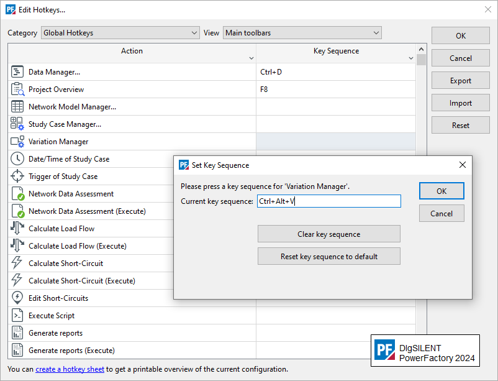The height and width of the screenshot is (381, 498).
Task: Click the PF icon in the Edit Hotkeys title bar
Action: tap(11, 9)
